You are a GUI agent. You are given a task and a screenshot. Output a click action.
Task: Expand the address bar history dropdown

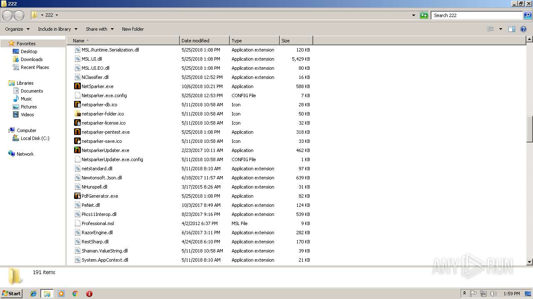(x=413, y=15)
